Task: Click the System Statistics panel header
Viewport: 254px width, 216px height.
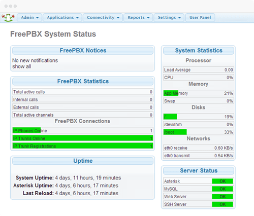Action: pyautogui.click(x=199, y=51)
